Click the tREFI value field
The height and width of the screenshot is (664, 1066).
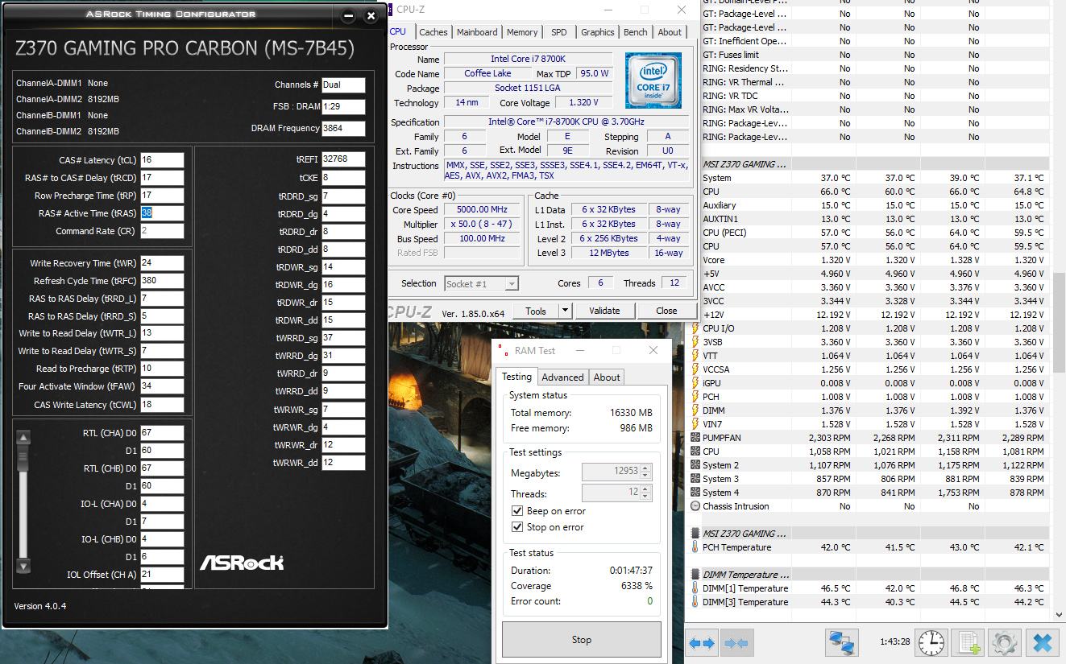pos(343,159)
